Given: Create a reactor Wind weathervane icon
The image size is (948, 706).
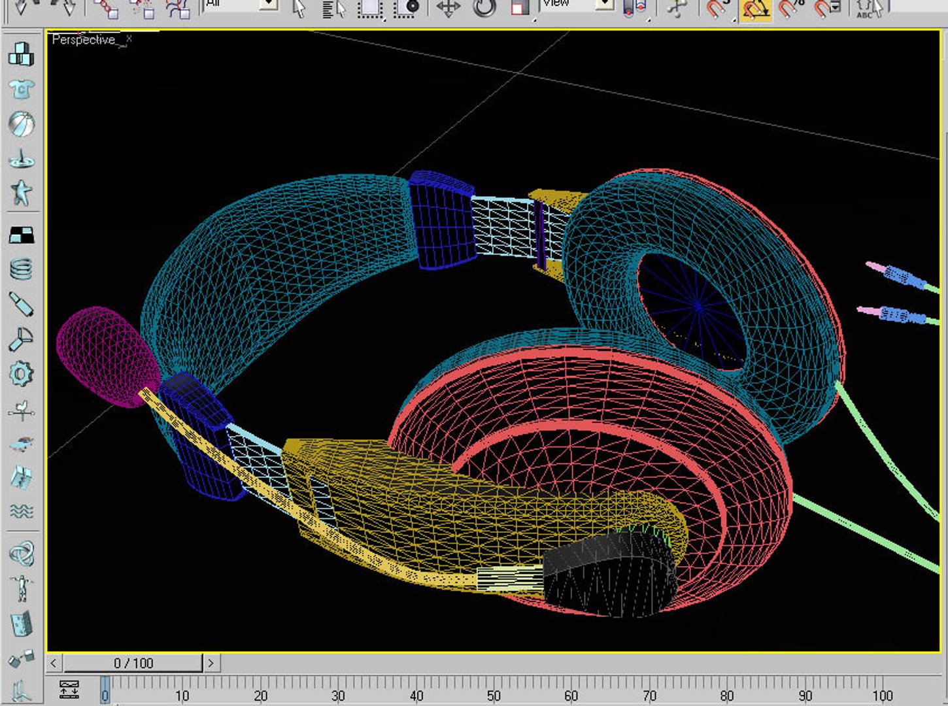Looking at the screenshot, I should coord(21,410).
